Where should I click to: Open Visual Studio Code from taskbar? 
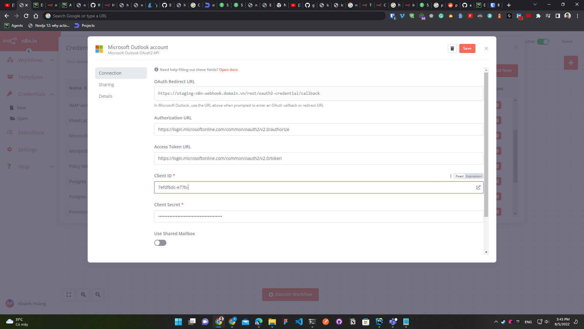click(299, 322)
